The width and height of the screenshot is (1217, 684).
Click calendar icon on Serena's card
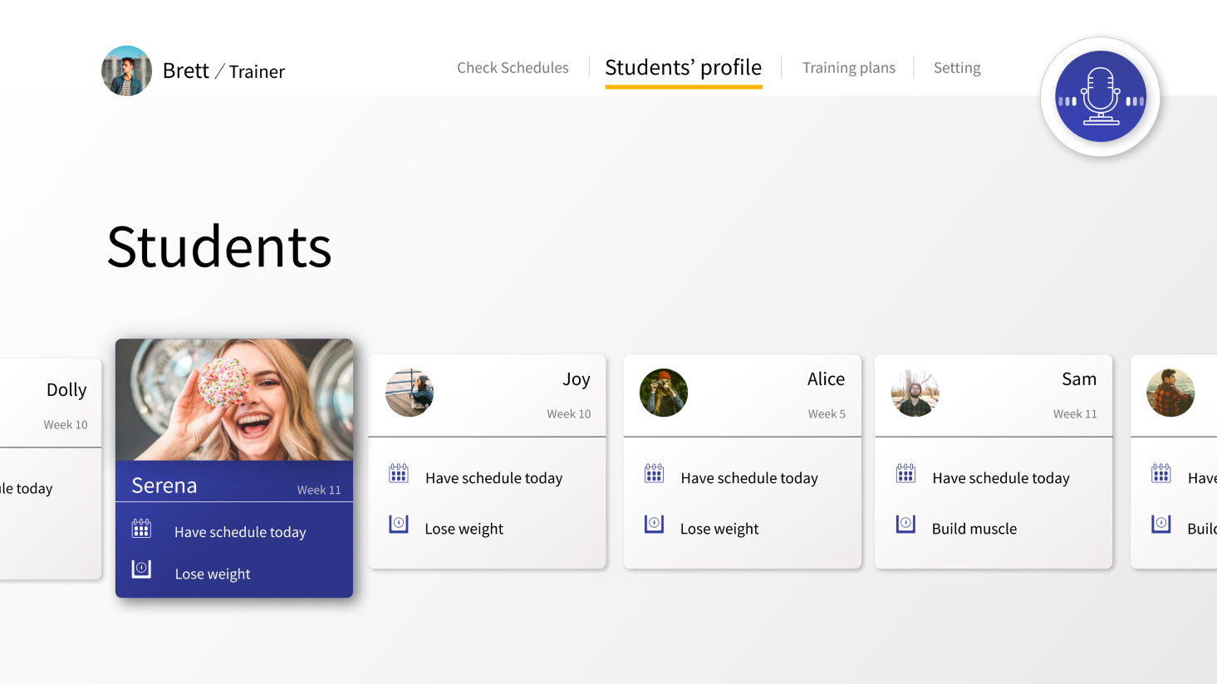[141, 529]
